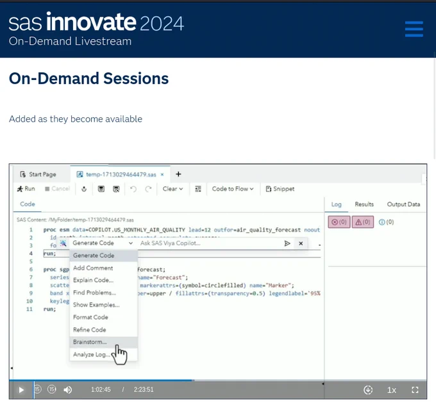Screen dimensions: 436x404
Task: Click the format code toolbar icon
Action: click(198, 189)
